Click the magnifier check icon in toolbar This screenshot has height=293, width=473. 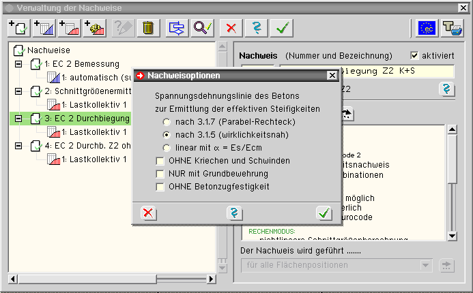202,28
